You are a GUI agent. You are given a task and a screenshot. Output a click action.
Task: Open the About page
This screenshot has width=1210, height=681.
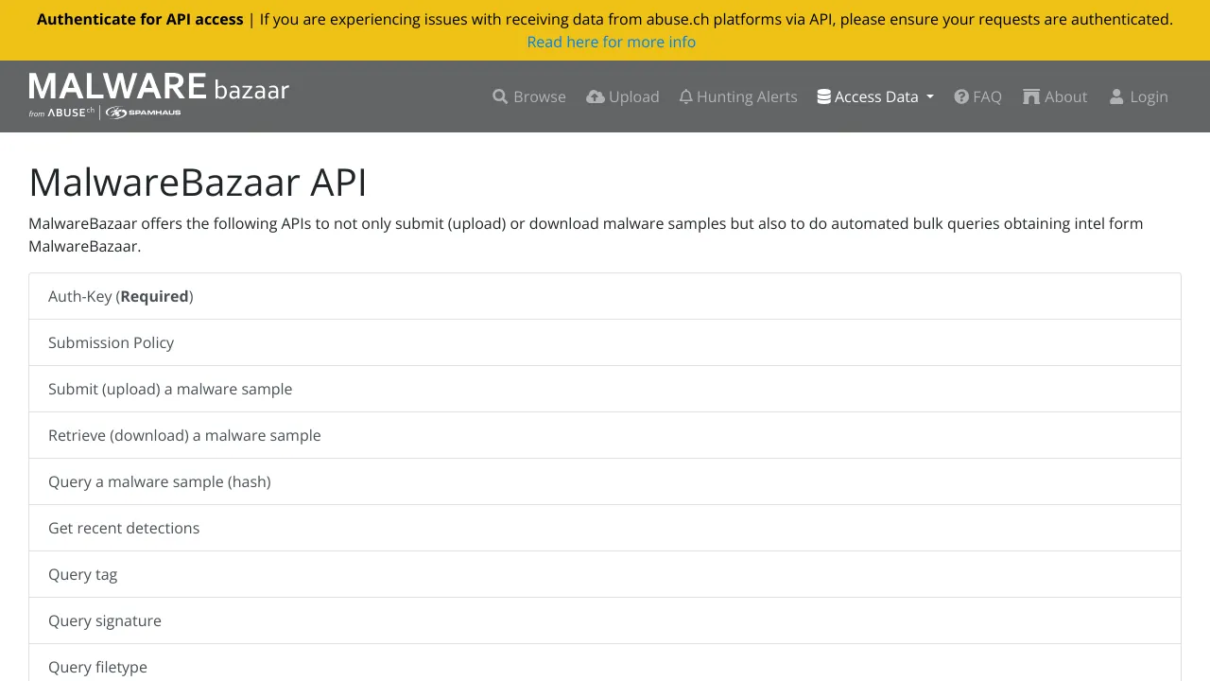[1055, 96]
